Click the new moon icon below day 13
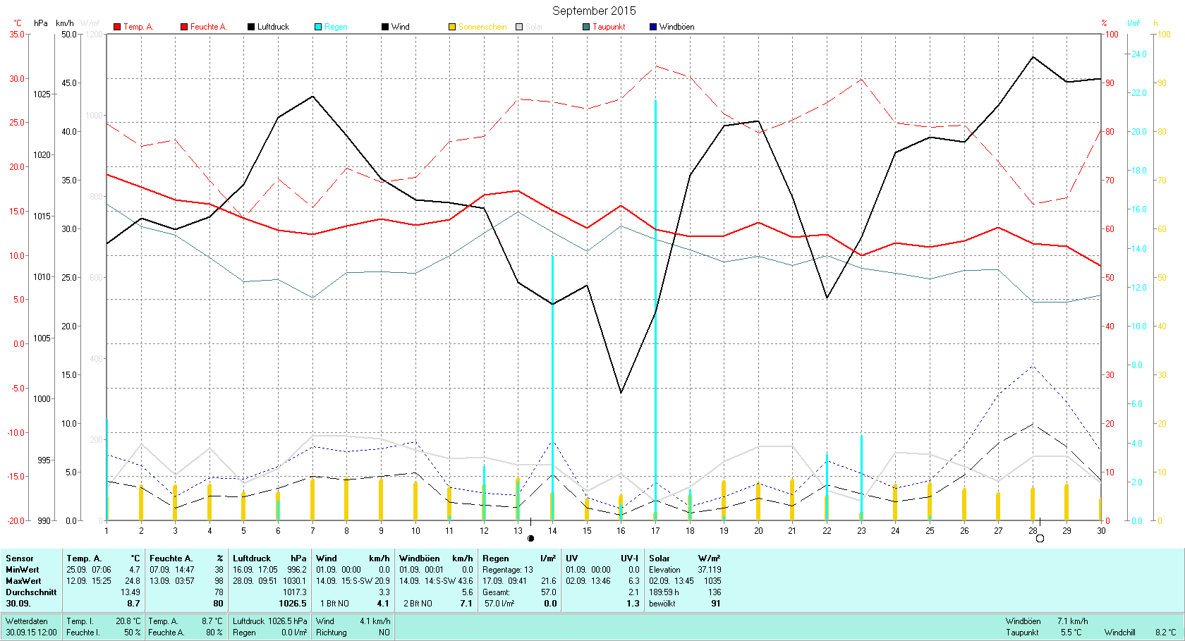The image size is (1185, 641). (531, 539)
